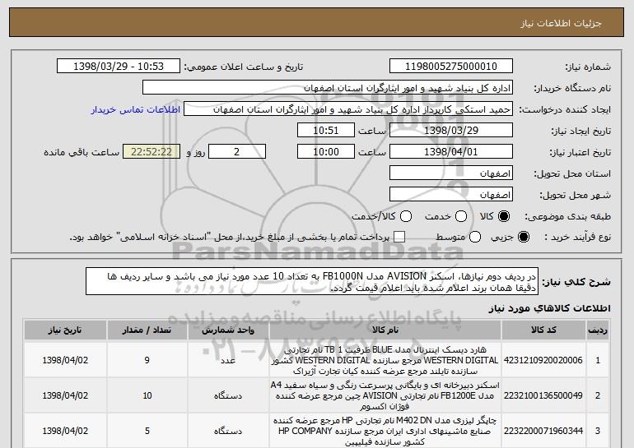Click the validity time field 10:00

pos(326,152)
